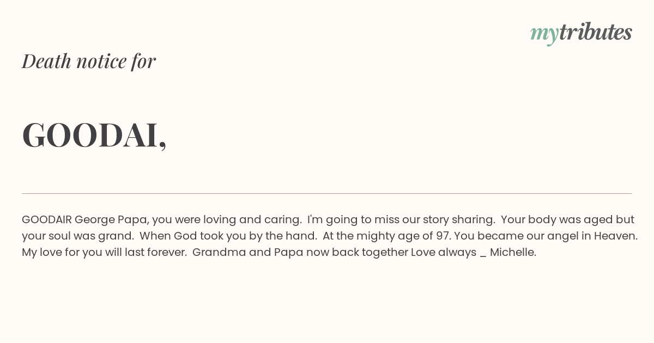
Task: Click the large GOODAI, title
Action: 94,135
